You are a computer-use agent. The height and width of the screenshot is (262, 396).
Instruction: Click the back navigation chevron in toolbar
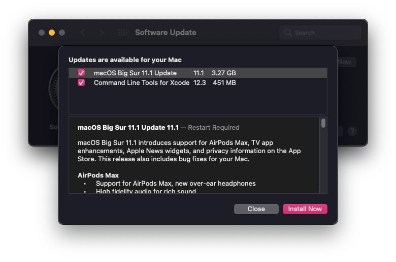(83, 33)
